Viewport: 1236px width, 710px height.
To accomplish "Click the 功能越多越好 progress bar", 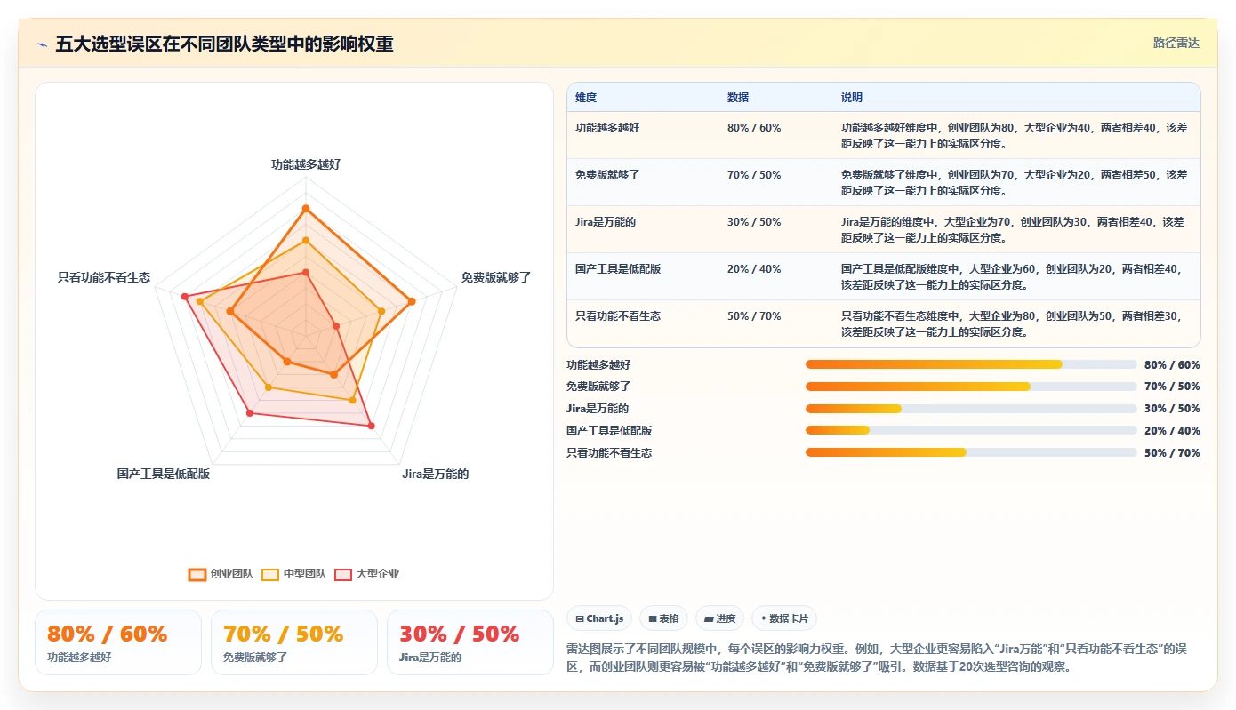I will click(971, 364).
